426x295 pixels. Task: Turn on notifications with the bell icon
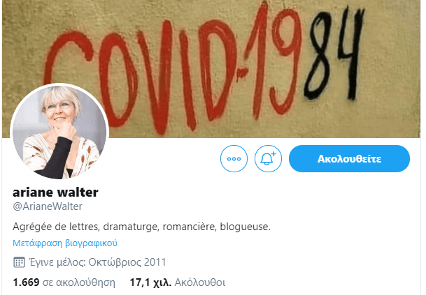pyautogui.click(x=268, y=159)
